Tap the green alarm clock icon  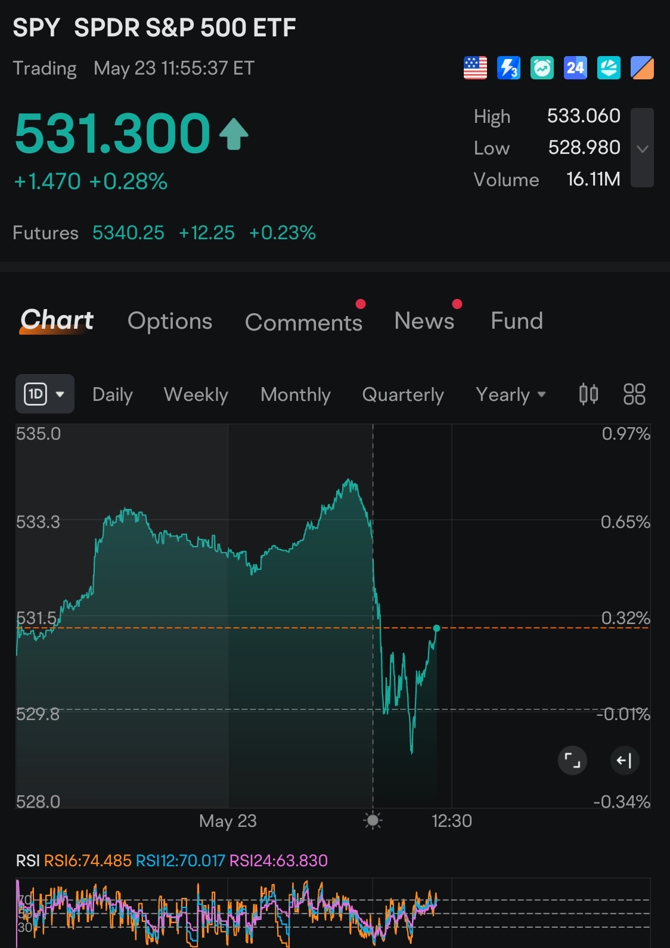(x=542, y=68)
